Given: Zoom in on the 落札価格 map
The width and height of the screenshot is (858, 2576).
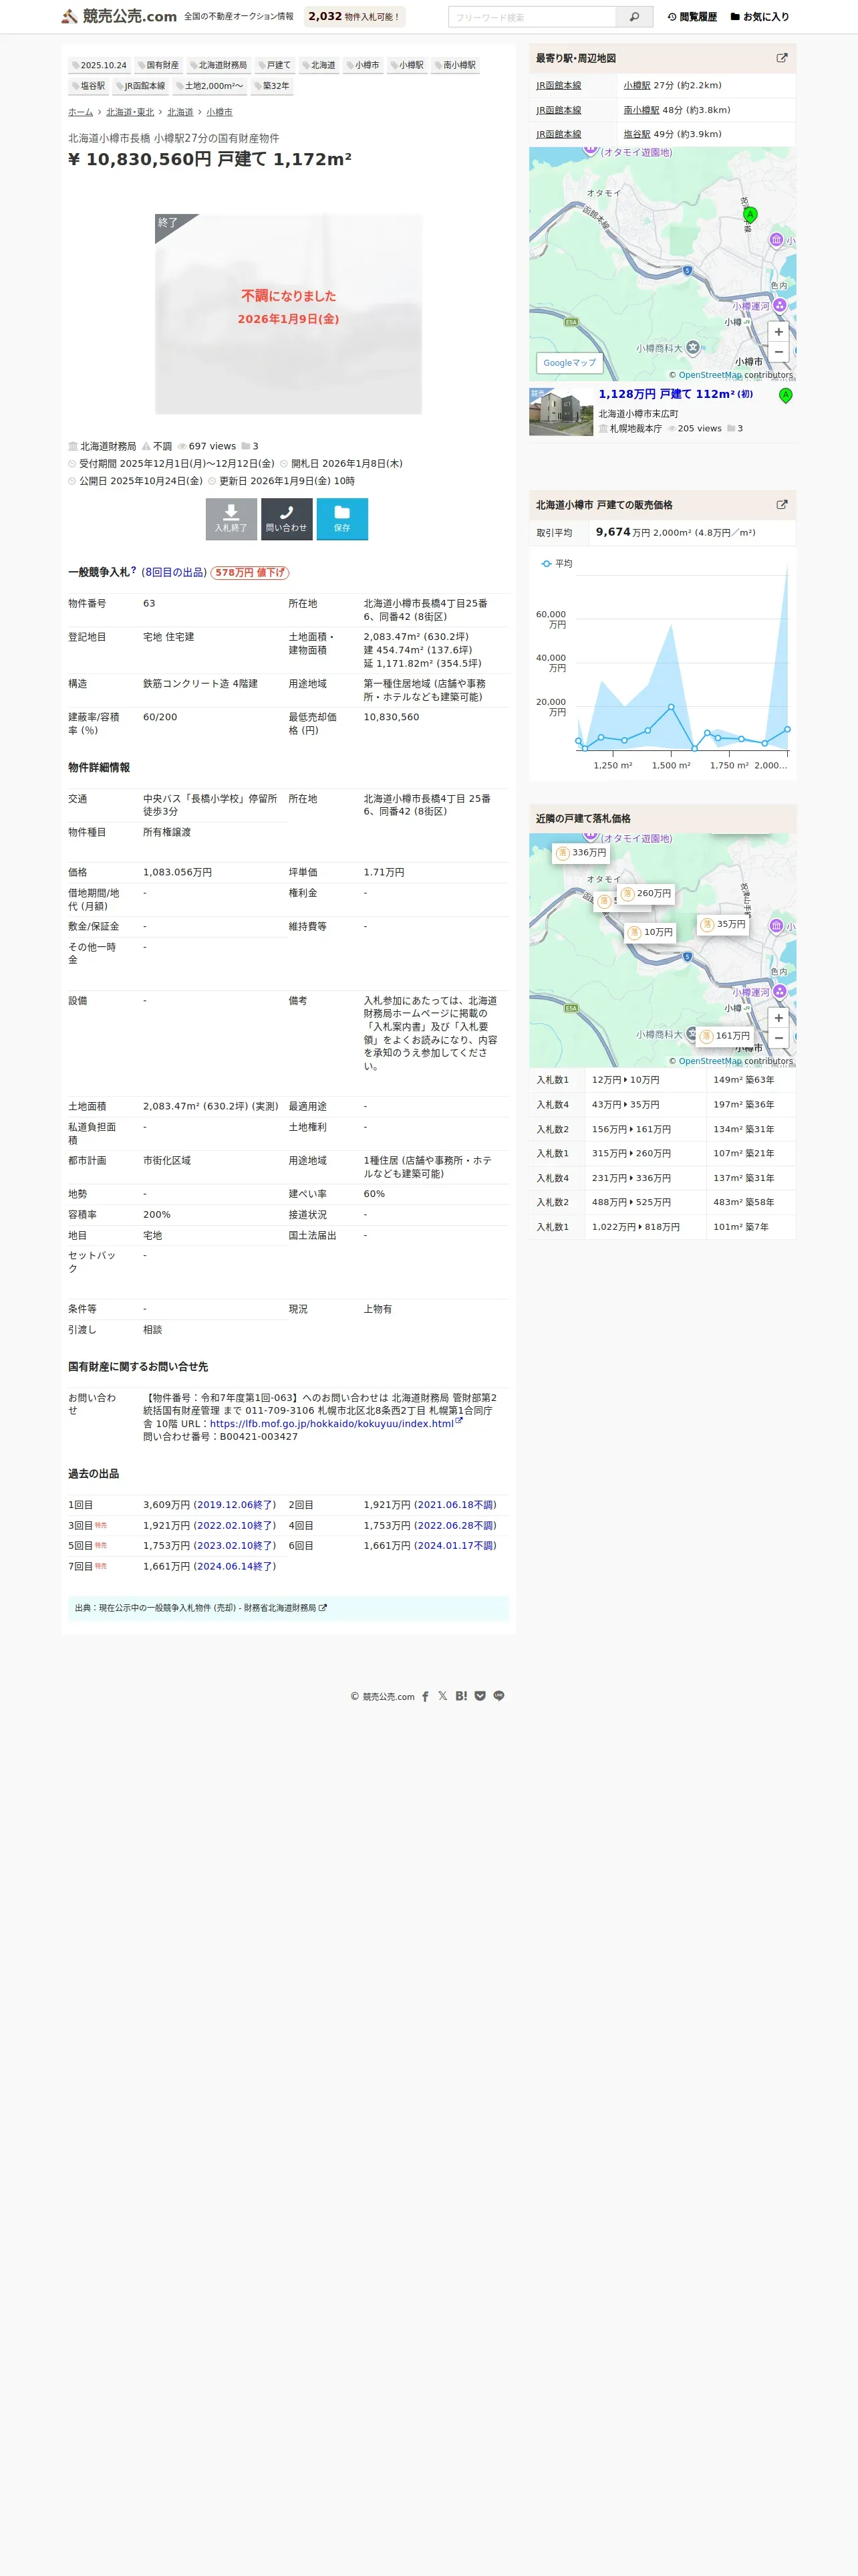Looking at the screenshot, I should click(778, 1018).
